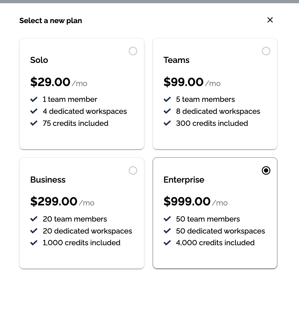Click the 8 dedicated workspaces text

pyautogui.click(x=218, y=111)
